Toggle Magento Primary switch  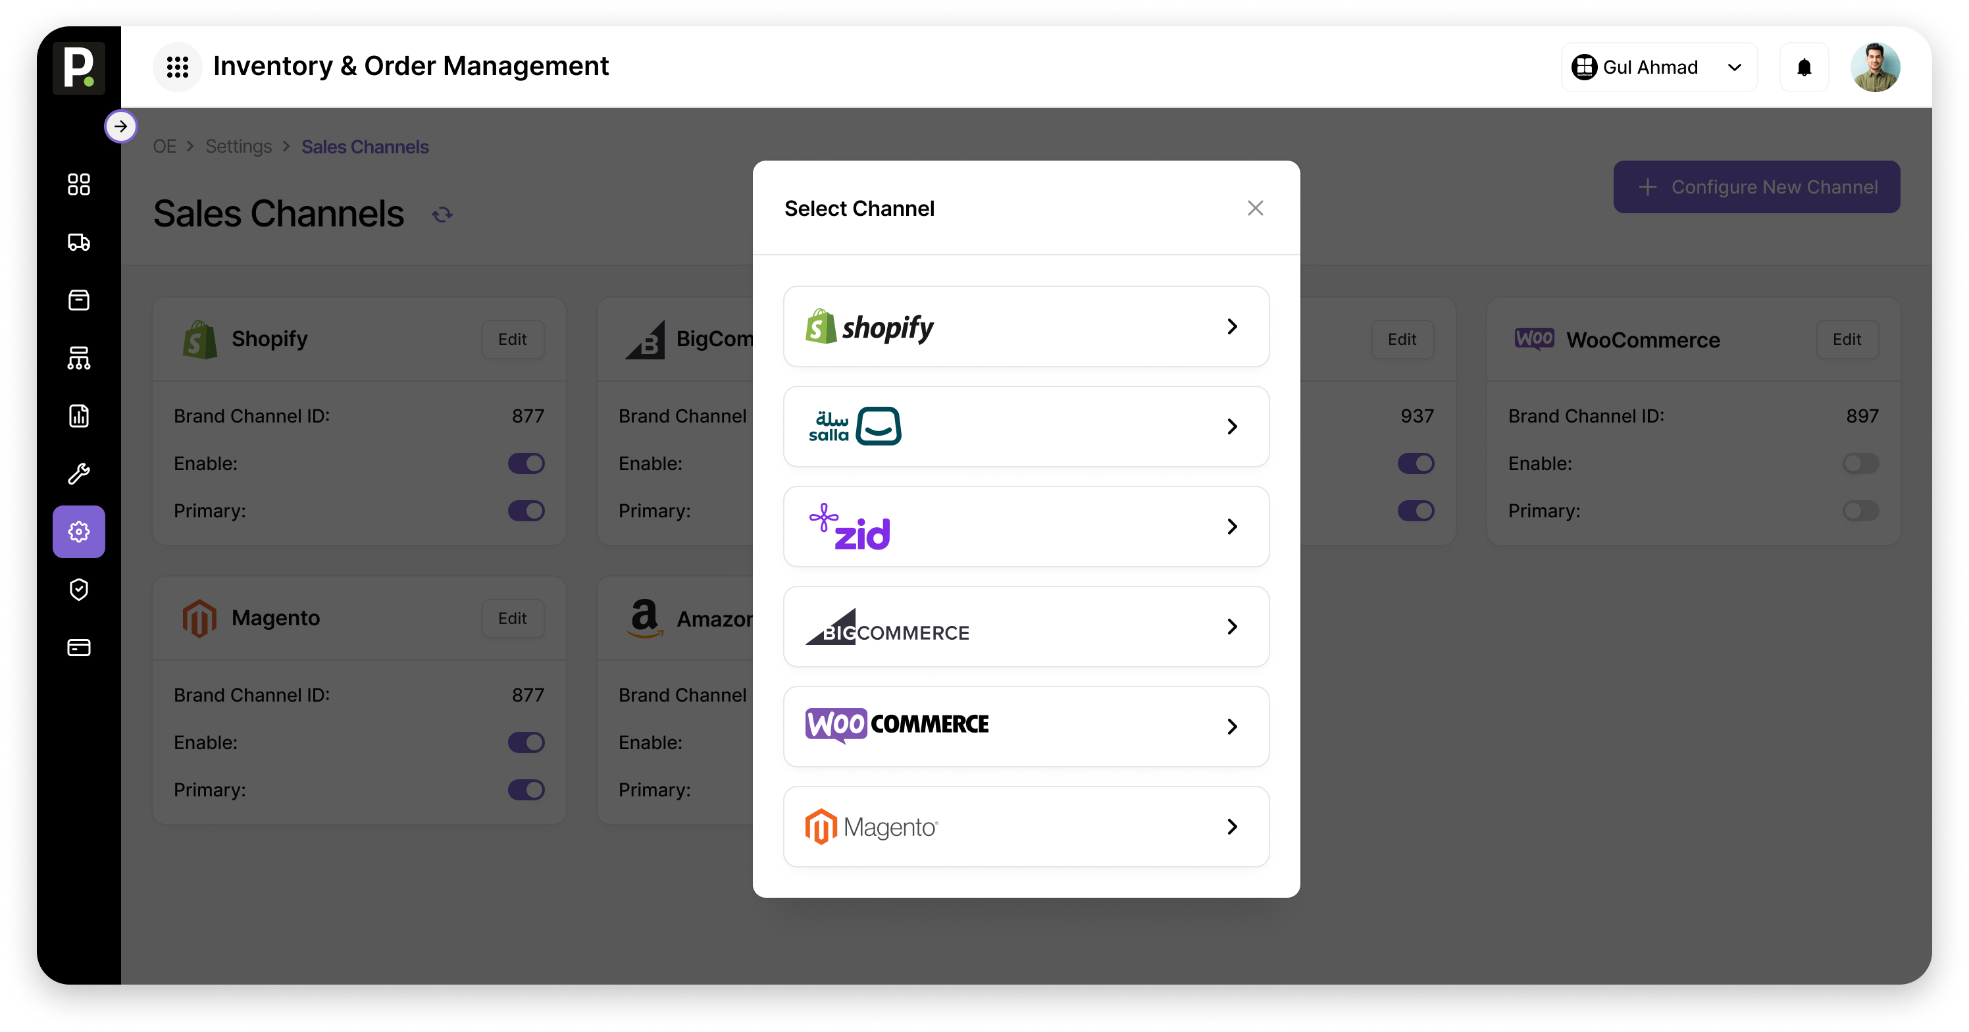click(x=526, y=790)
